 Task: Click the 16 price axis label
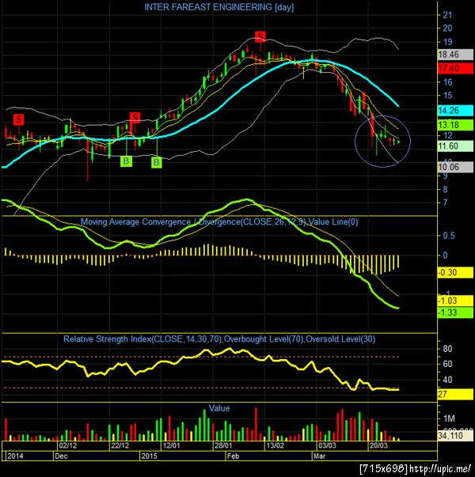coord(447,82)
